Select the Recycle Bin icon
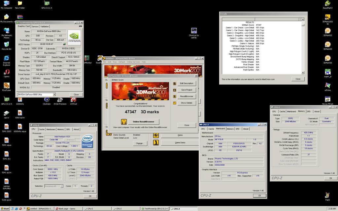 (x=7, y=46)
